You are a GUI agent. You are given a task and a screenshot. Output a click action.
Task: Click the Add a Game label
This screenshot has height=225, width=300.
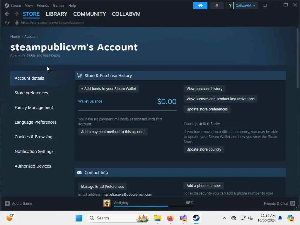tap(22, 203)
